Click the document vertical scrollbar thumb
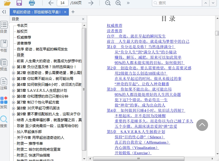 coord(217,33)
